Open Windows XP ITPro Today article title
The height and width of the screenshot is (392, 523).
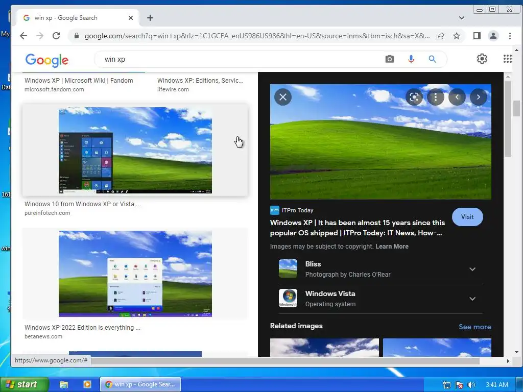357,228
